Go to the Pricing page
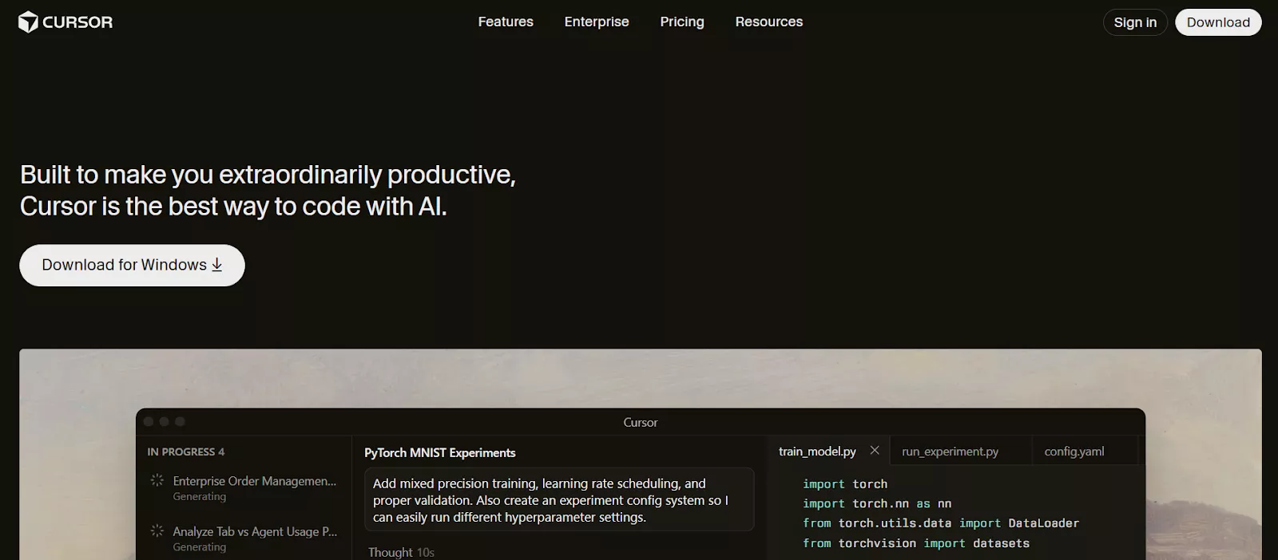Image resolution: width=1278 pixels, height=560 pixels. point(682,22)
